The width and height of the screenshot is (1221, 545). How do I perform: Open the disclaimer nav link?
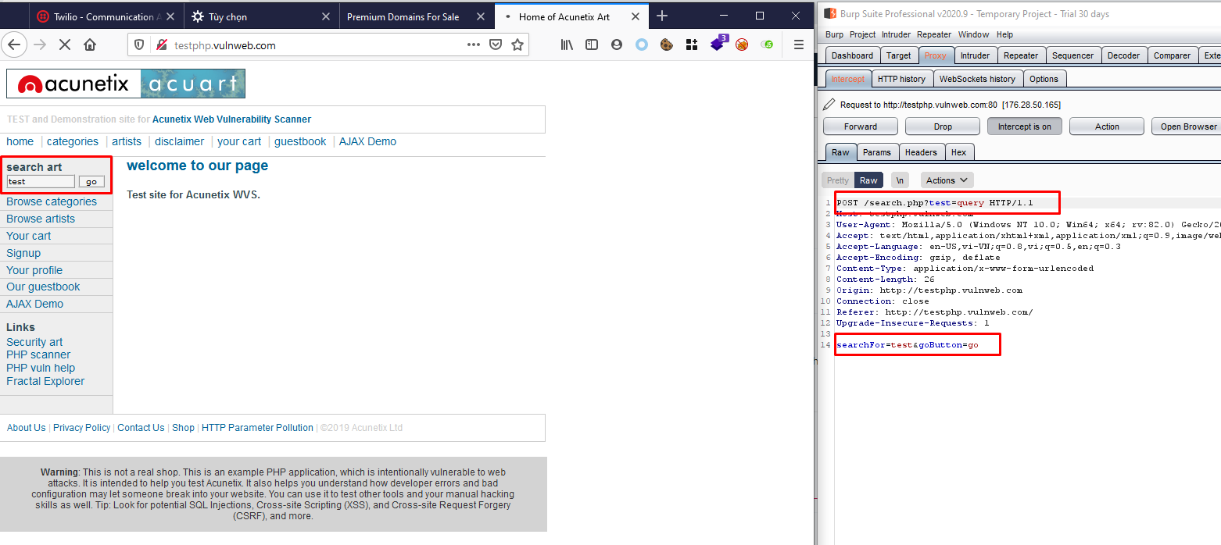[179, 141]
